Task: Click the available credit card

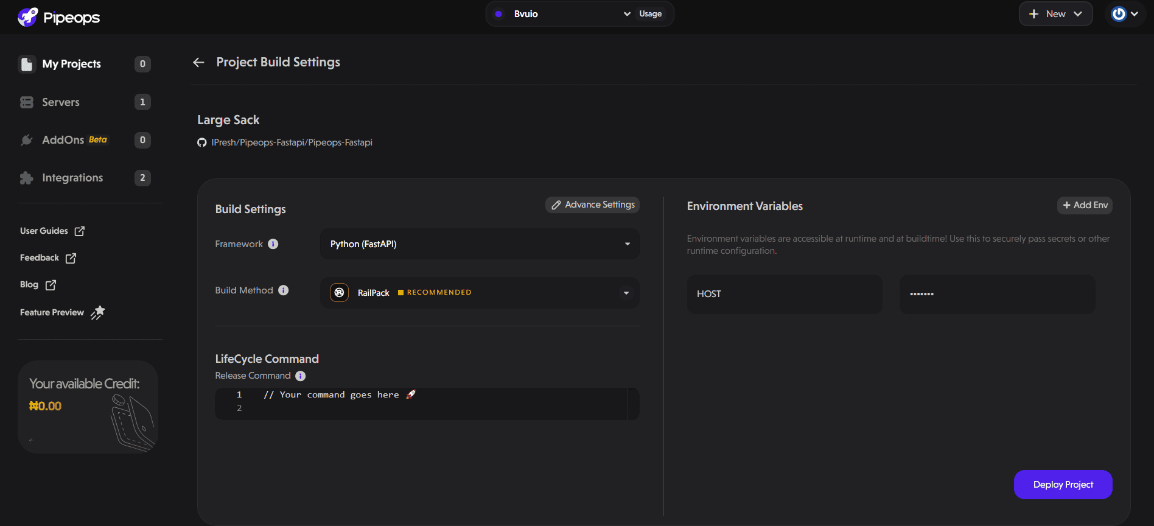Action: click(x=88, y=407)
